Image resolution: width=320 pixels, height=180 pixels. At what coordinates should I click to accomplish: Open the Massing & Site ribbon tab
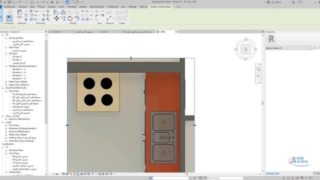point(96,6)
